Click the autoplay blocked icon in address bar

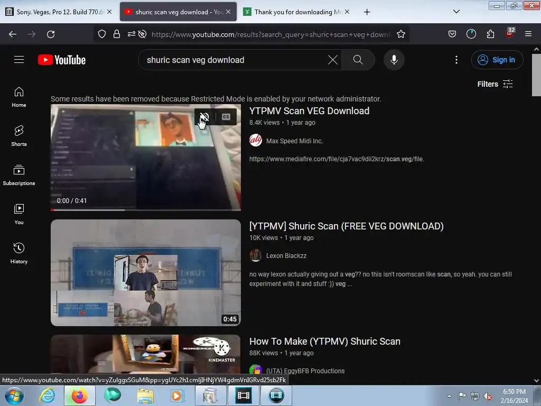142,34
